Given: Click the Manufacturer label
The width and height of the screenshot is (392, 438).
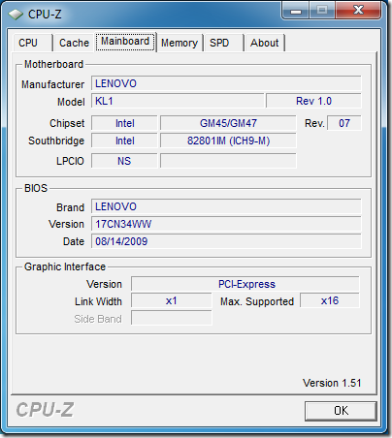Looking at the screenshot, I should click(52, 84).
